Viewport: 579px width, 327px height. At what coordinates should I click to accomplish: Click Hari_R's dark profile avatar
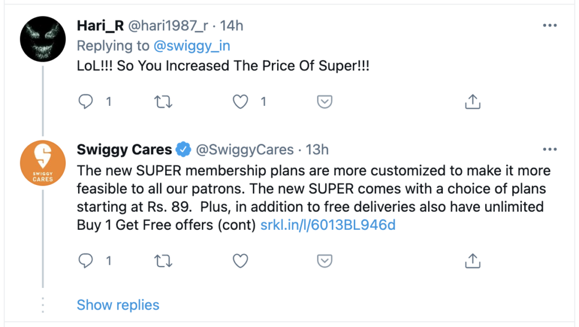pos(44,38)
